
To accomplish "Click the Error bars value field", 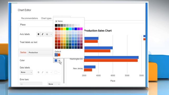I will point(31,84).
